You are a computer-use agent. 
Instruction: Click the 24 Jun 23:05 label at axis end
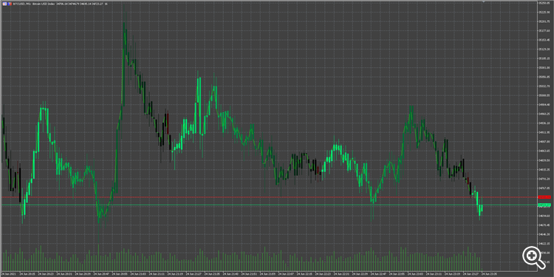click(x=488, y=274)
